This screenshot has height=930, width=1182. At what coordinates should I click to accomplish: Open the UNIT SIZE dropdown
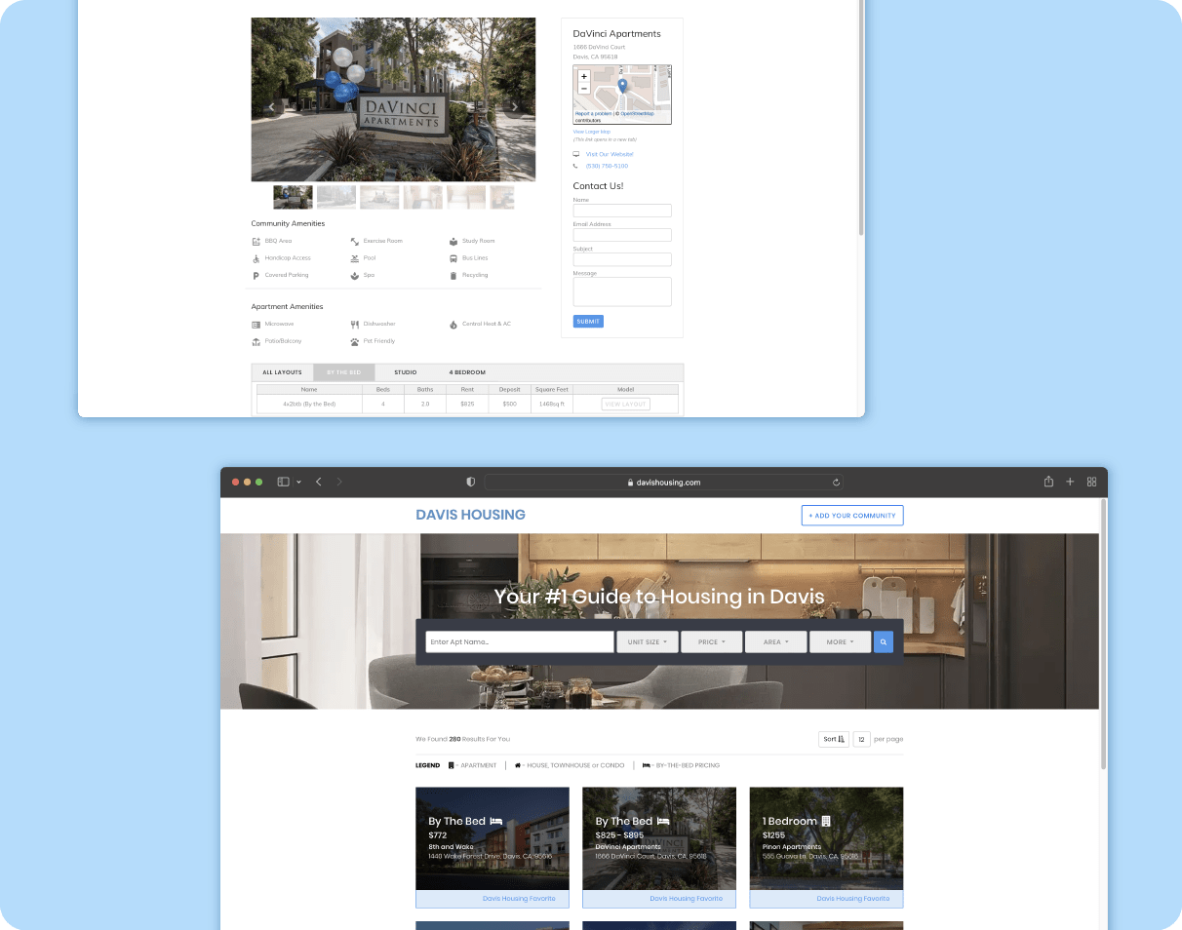tap(647, 641)
